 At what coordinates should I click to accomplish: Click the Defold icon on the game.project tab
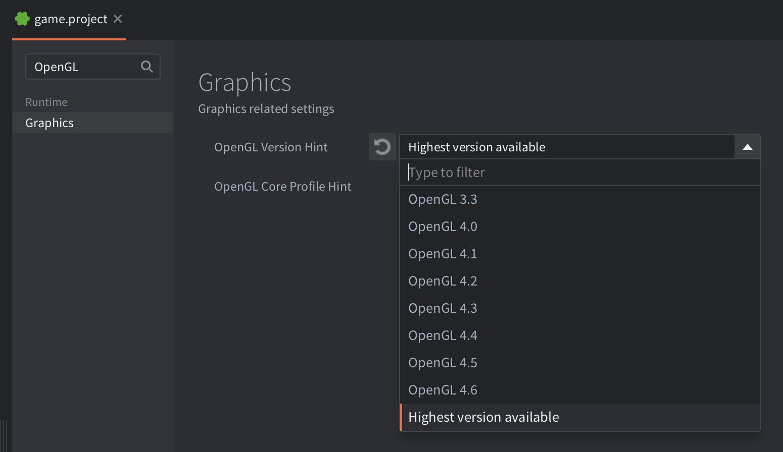22,18
